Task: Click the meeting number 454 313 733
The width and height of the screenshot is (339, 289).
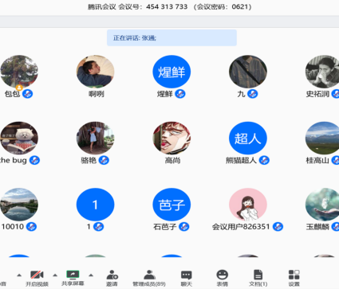Action: coord(167,6)
